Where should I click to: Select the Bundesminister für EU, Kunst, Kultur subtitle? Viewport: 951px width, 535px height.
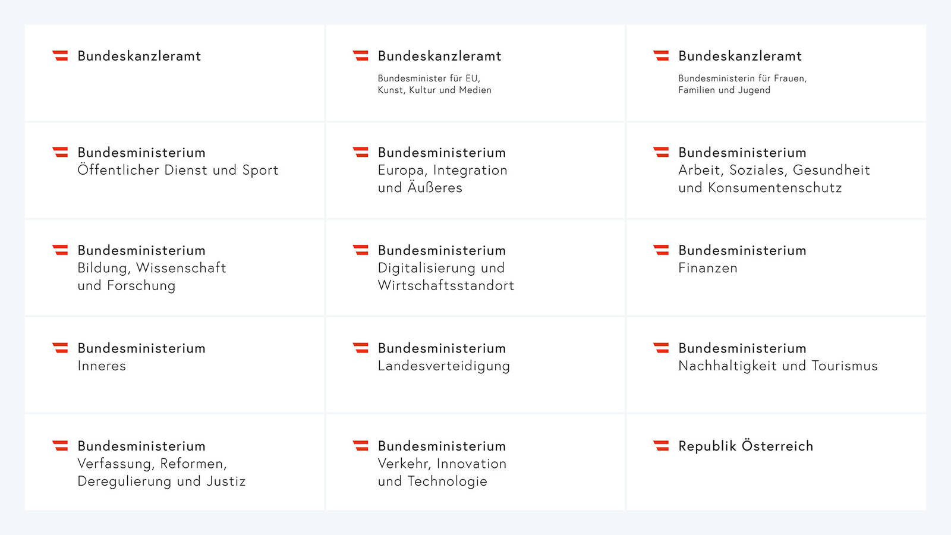point(434,84)
